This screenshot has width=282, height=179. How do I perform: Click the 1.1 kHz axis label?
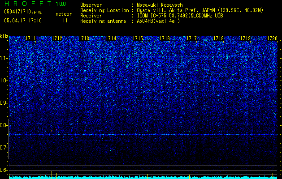4,58
